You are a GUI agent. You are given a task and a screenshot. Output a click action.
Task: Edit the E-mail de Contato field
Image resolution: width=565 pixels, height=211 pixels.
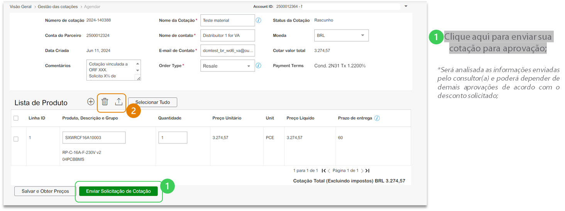coord(228,51)
